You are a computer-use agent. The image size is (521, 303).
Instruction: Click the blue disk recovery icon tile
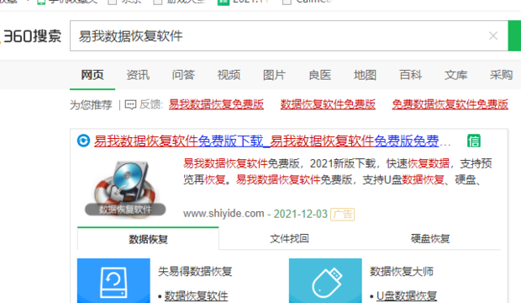pos(113,280)
